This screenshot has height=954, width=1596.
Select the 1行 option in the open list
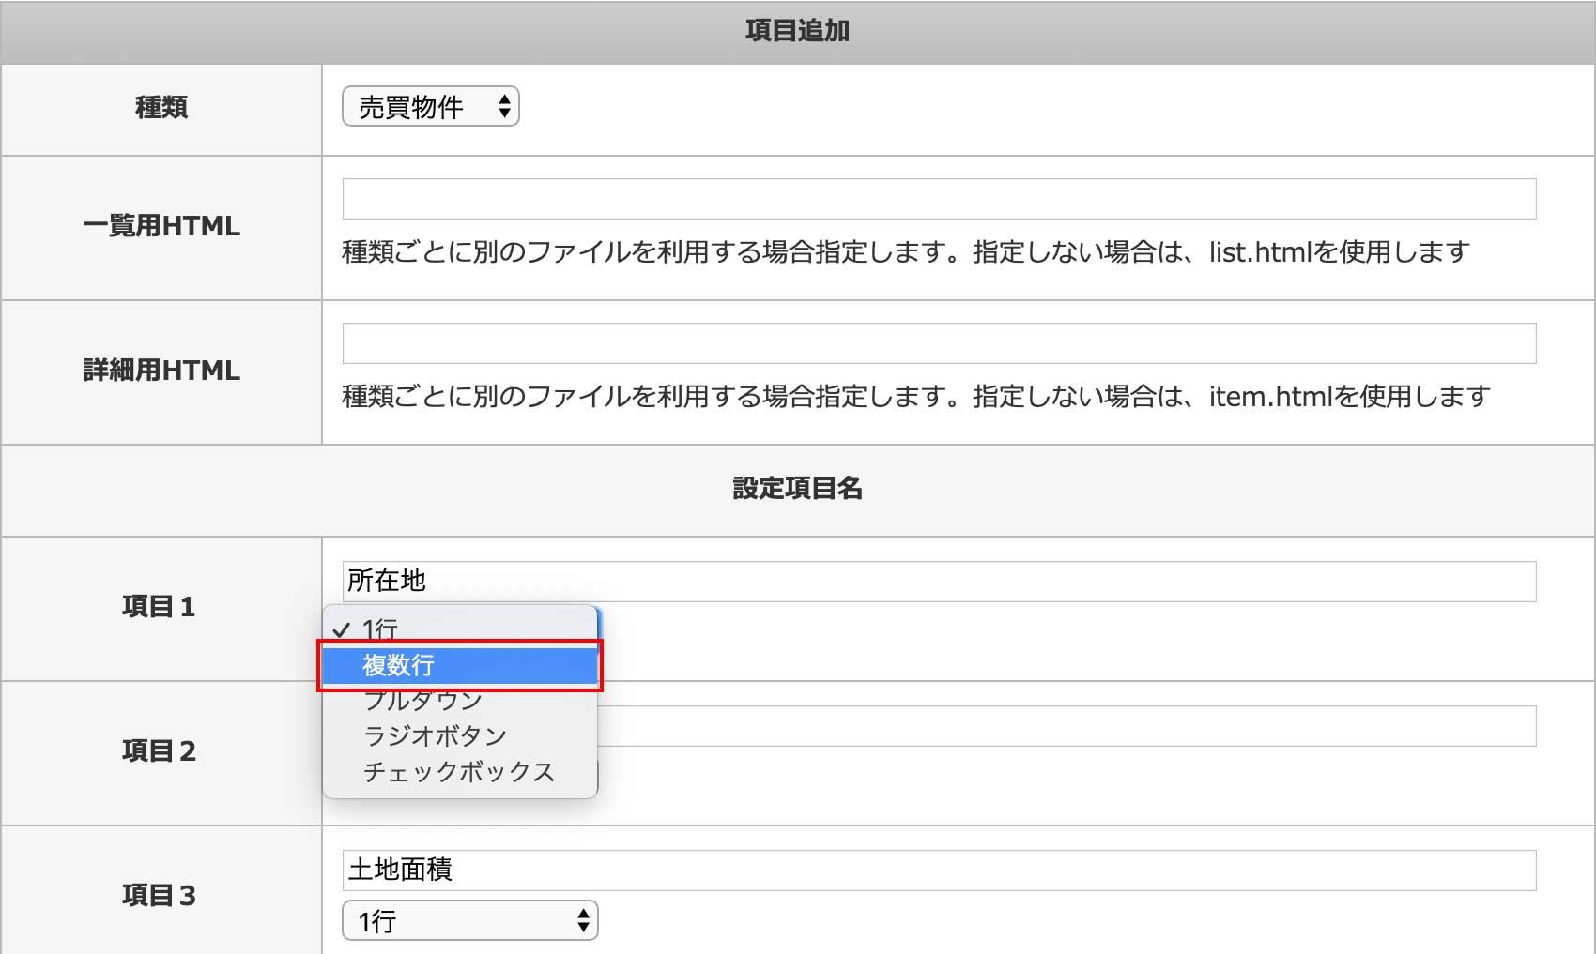coord(460,628)
